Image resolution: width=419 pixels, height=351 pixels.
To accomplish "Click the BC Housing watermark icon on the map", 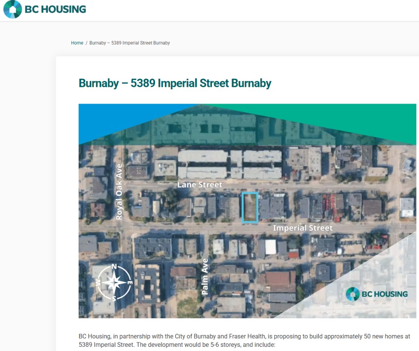I will click(352, 294).
